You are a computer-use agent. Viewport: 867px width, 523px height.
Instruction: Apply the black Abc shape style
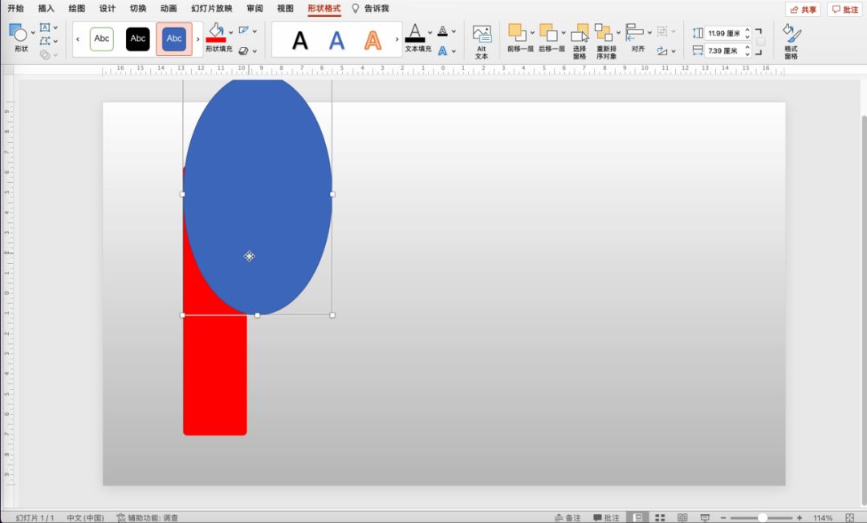coord(138,39)
